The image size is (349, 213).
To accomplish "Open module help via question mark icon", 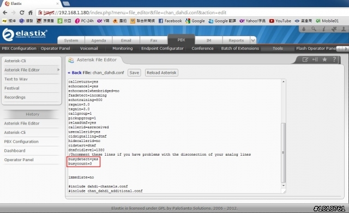I will point(334,60).
